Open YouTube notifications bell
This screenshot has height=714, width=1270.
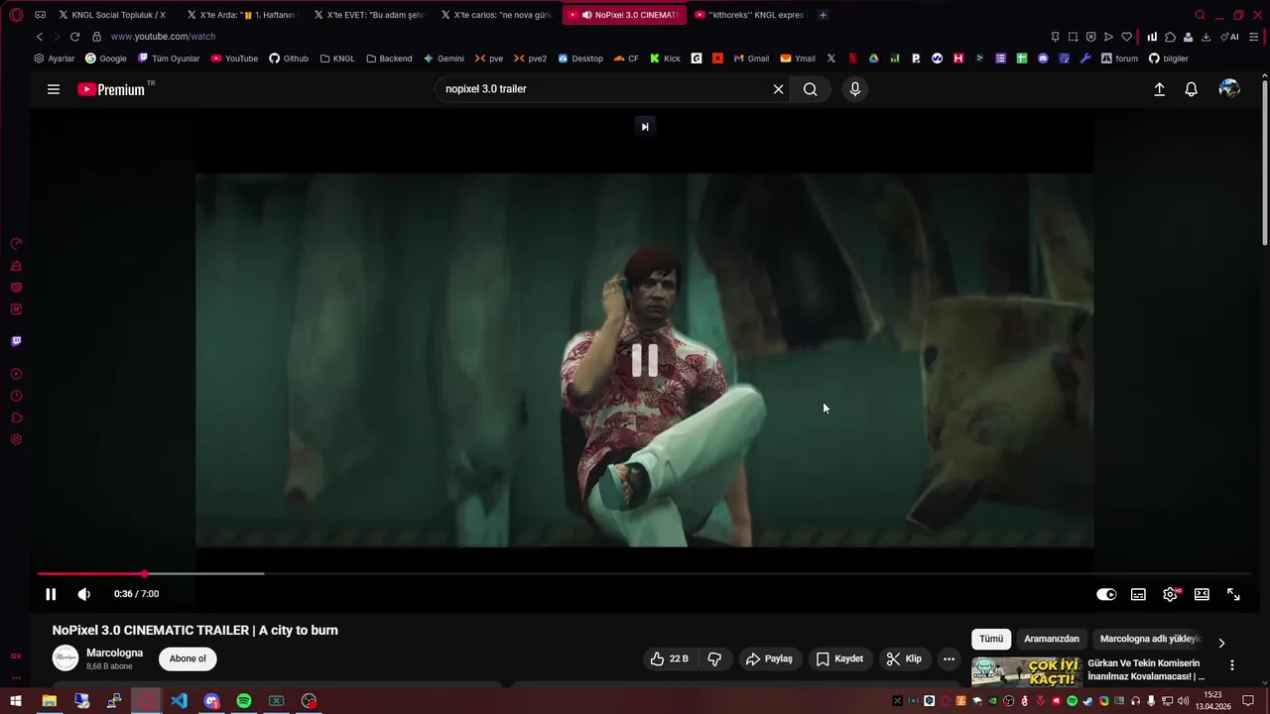pos(1192,89)
